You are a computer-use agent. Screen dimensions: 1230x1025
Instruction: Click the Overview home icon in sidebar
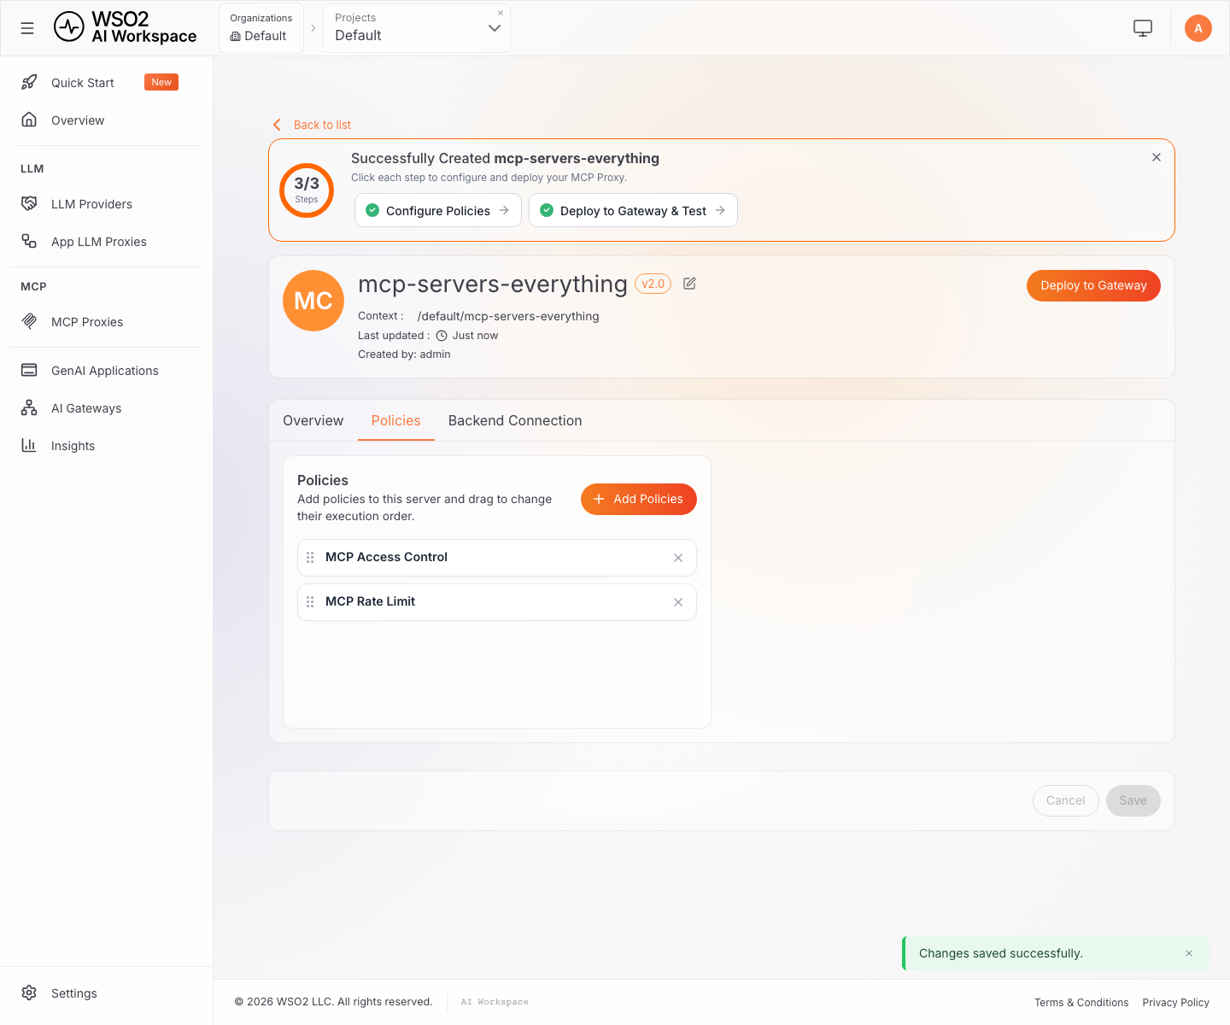click(x=29, y=120)
